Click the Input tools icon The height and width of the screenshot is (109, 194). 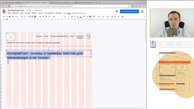click(x=122, y=17)
